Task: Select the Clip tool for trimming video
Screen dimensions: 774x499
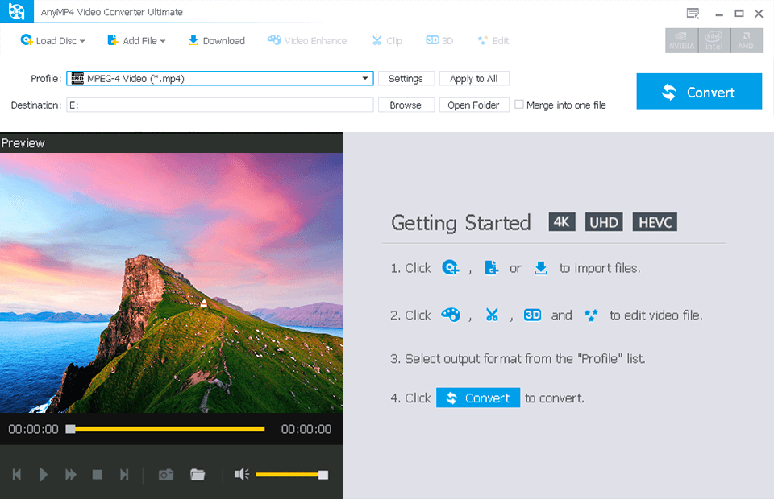Action: [386, 40]
